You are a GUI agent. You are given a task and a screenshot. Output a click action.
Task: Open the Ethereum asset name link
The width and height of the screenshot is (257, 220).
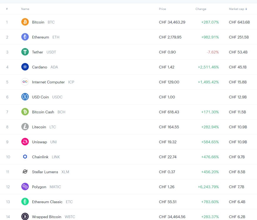pyautogui.click(x=40, y=37)
